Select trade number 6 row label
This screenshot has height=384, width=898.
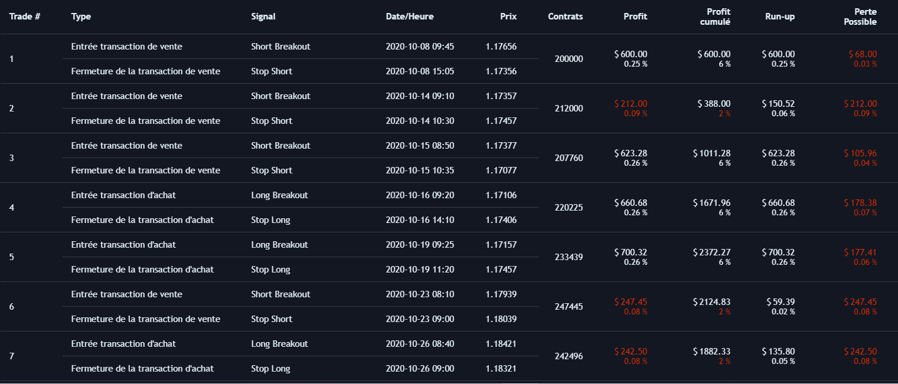click(12, 307)
